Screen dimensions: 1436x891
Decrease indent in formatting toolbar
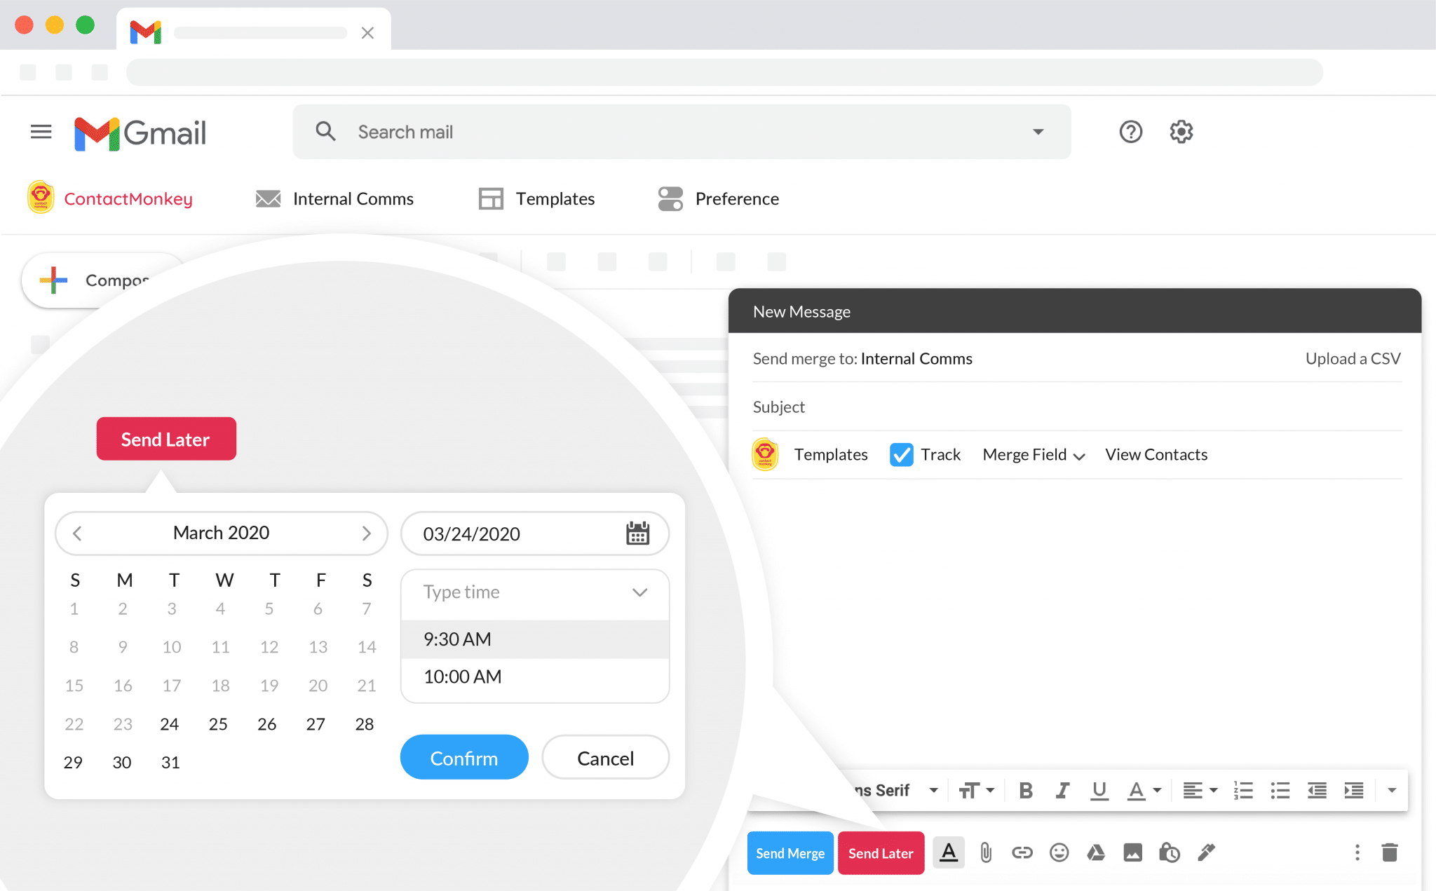[1317, 791]
